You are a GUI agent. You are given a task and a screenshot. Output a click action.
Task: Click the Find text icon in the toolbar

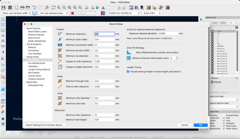[x=47, y=8]
